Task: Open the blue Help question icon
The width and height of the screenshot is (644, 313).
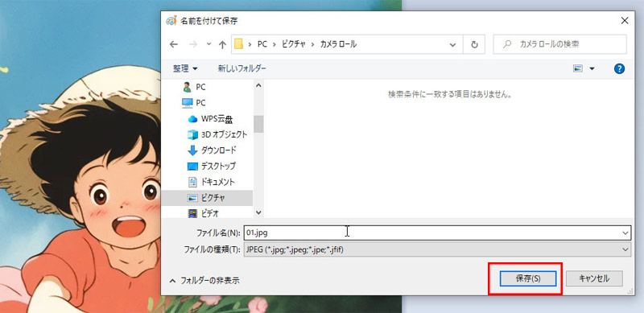Action: tap(619, 68)
